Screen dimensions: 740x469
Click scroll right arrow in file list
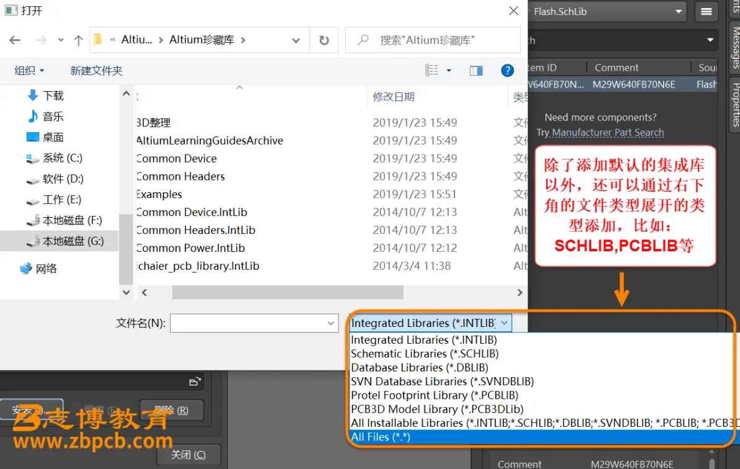520,293
